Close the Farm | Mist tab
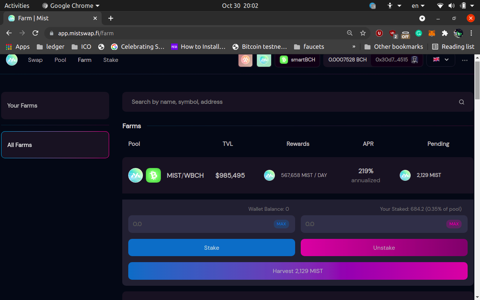 point(95,18)
